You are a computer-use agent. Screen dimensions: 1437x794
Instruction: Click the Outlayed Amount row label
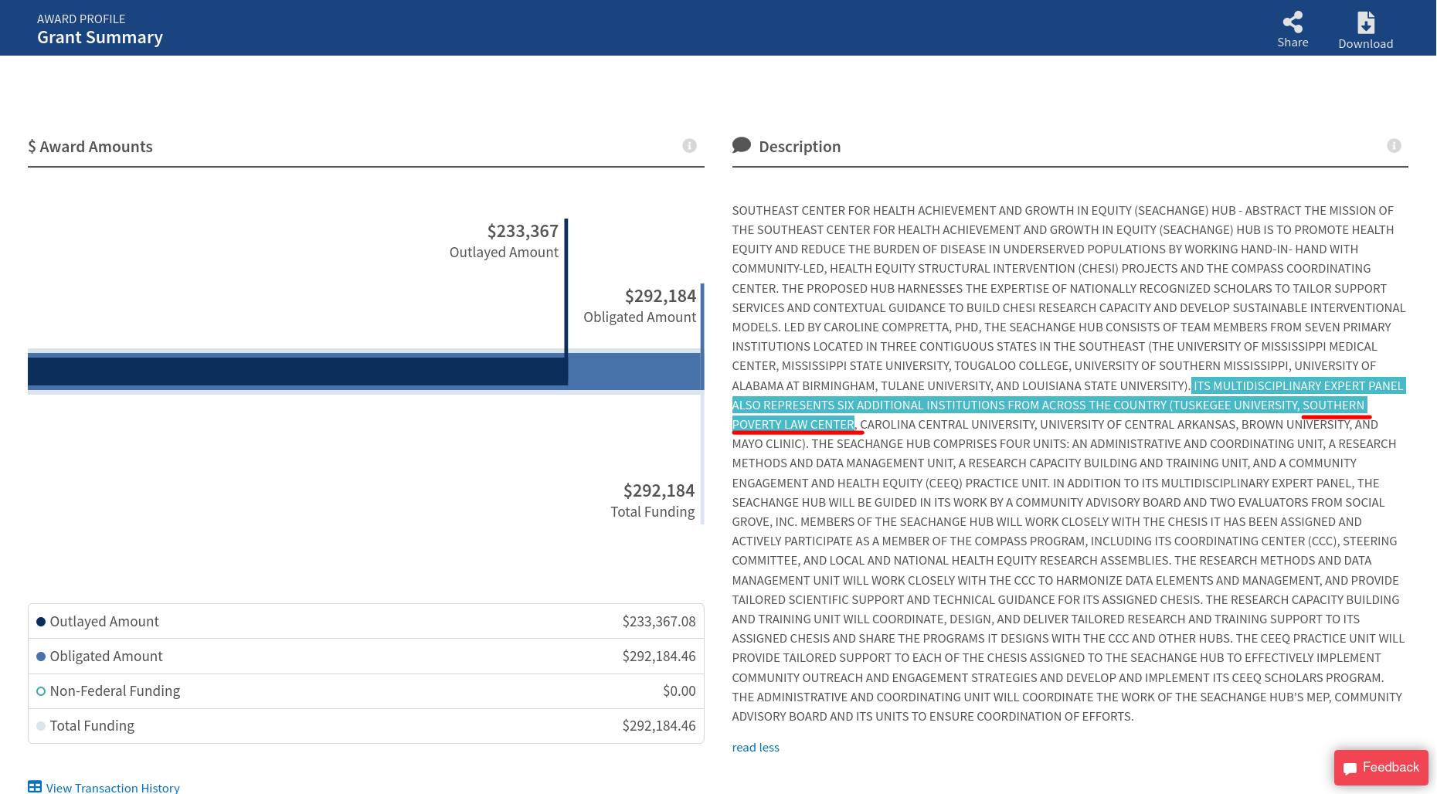point(104,622)
